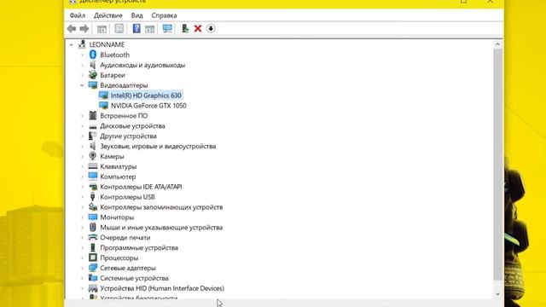Uninstall device with red X icon

point(198,28)
